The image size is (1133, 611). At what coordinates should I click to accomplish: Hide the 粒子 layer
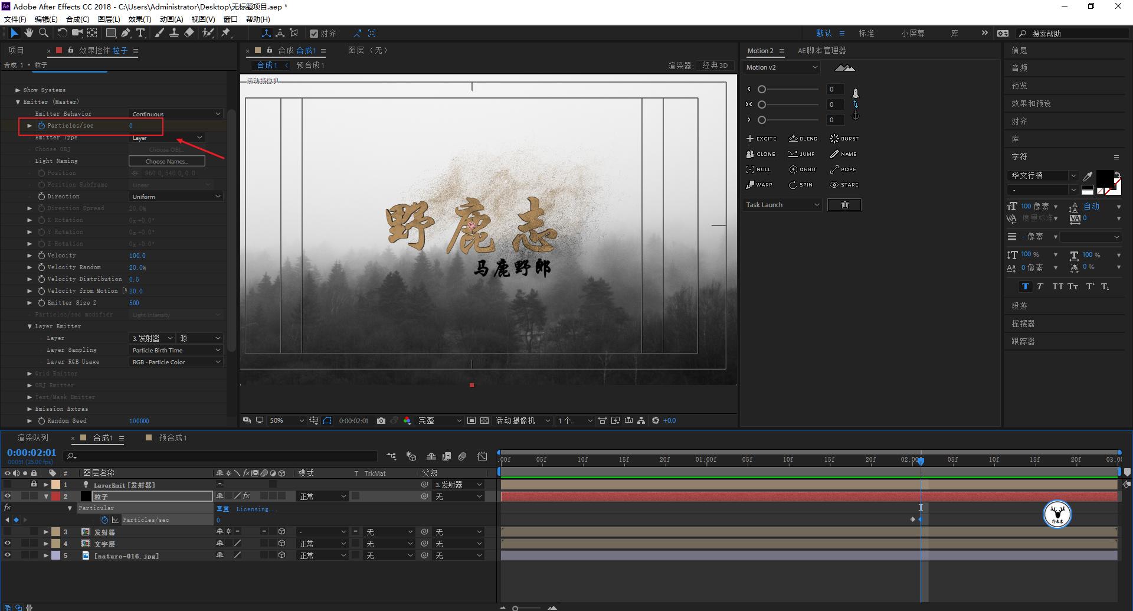[x=8, y=496]
